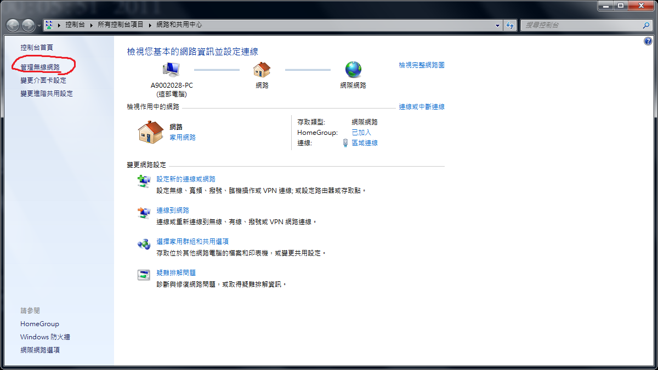Screen dimensions: 658x370
Task: Open 疑難排解問題 link
Action: [x=176, y=272]
